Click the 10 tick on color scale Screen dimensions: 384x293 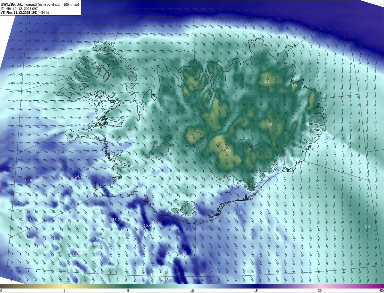(x=192, y=291)
